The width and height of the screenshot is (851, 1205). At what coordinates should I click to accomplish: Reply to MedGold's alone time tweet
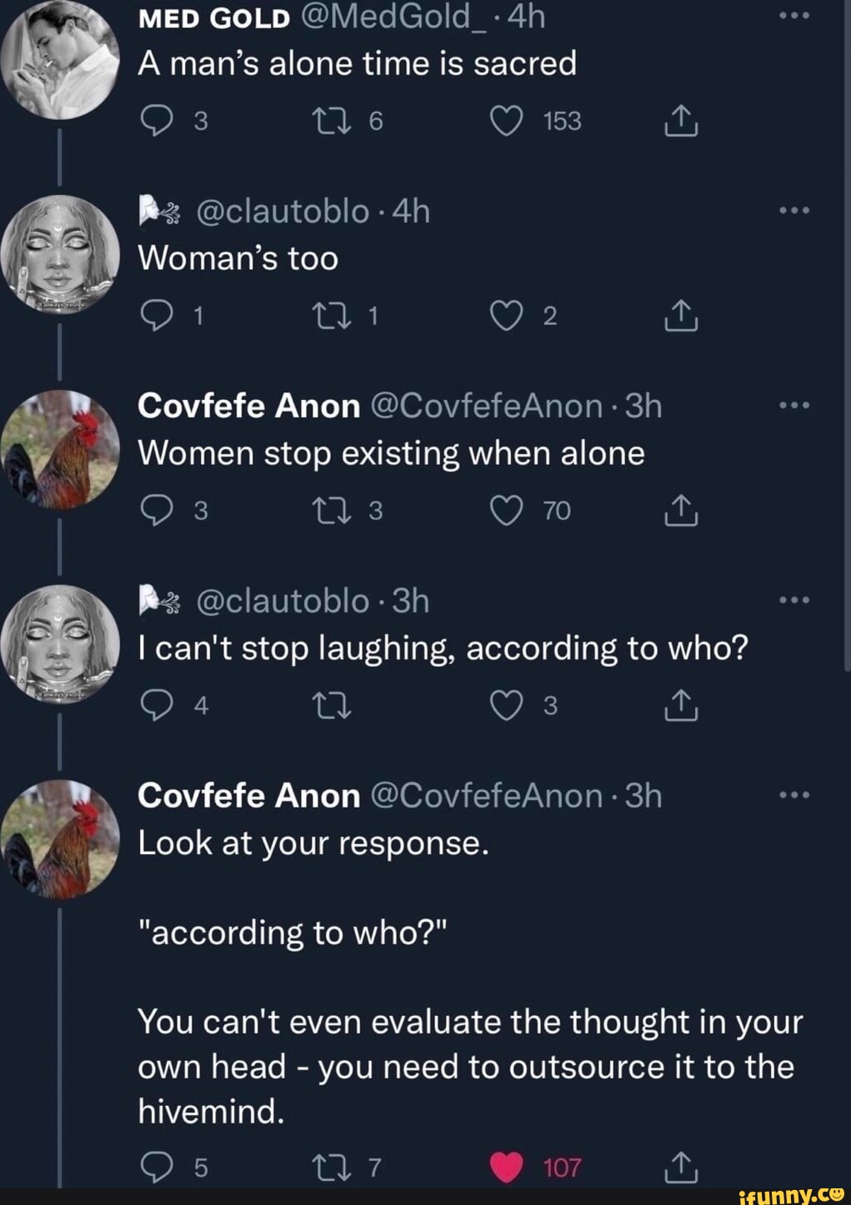pos(155,122)
